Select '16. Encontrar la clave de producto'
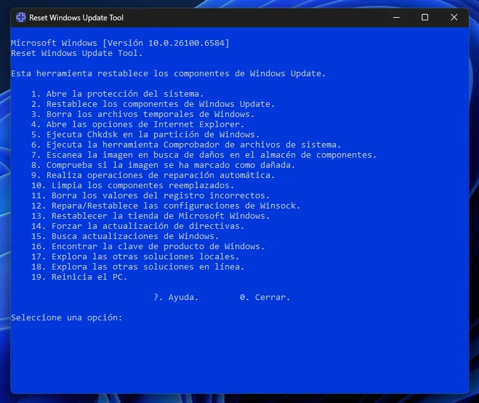 (148, 247)
